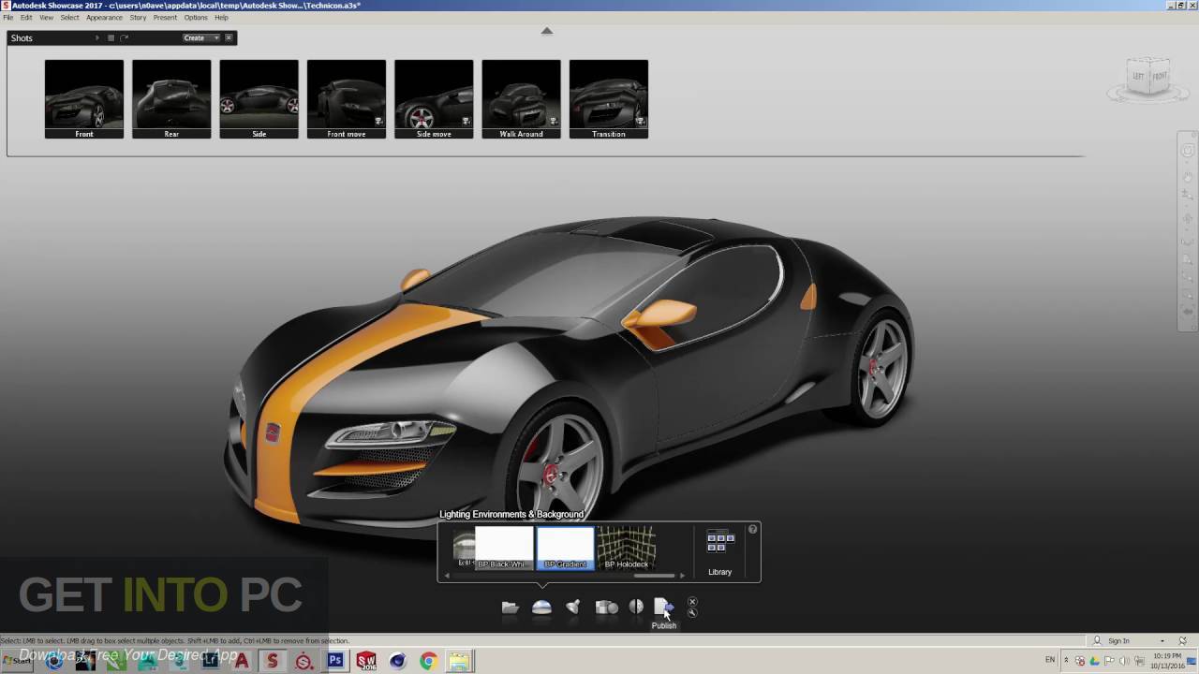The image size is (1199, 674).
Task: Open the Side shot thumbnail
Action: pos(259,99)
